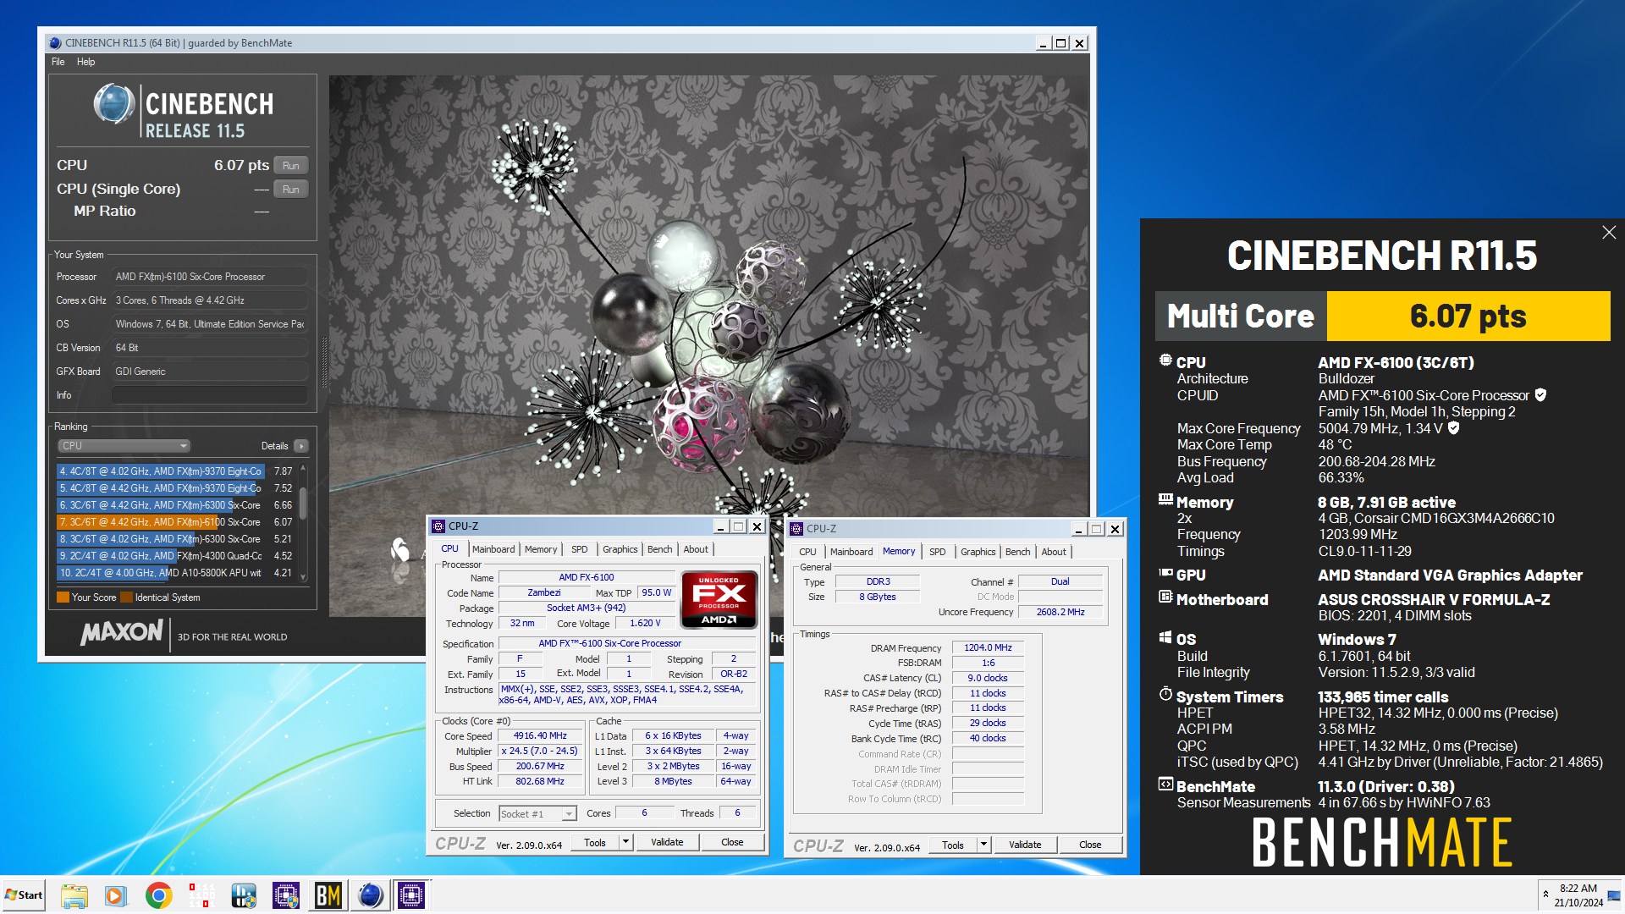Click the MAXON logo in Cinebench
Image resolution: width=1625 pixels, height=914 pixels.
coord(121,632)
